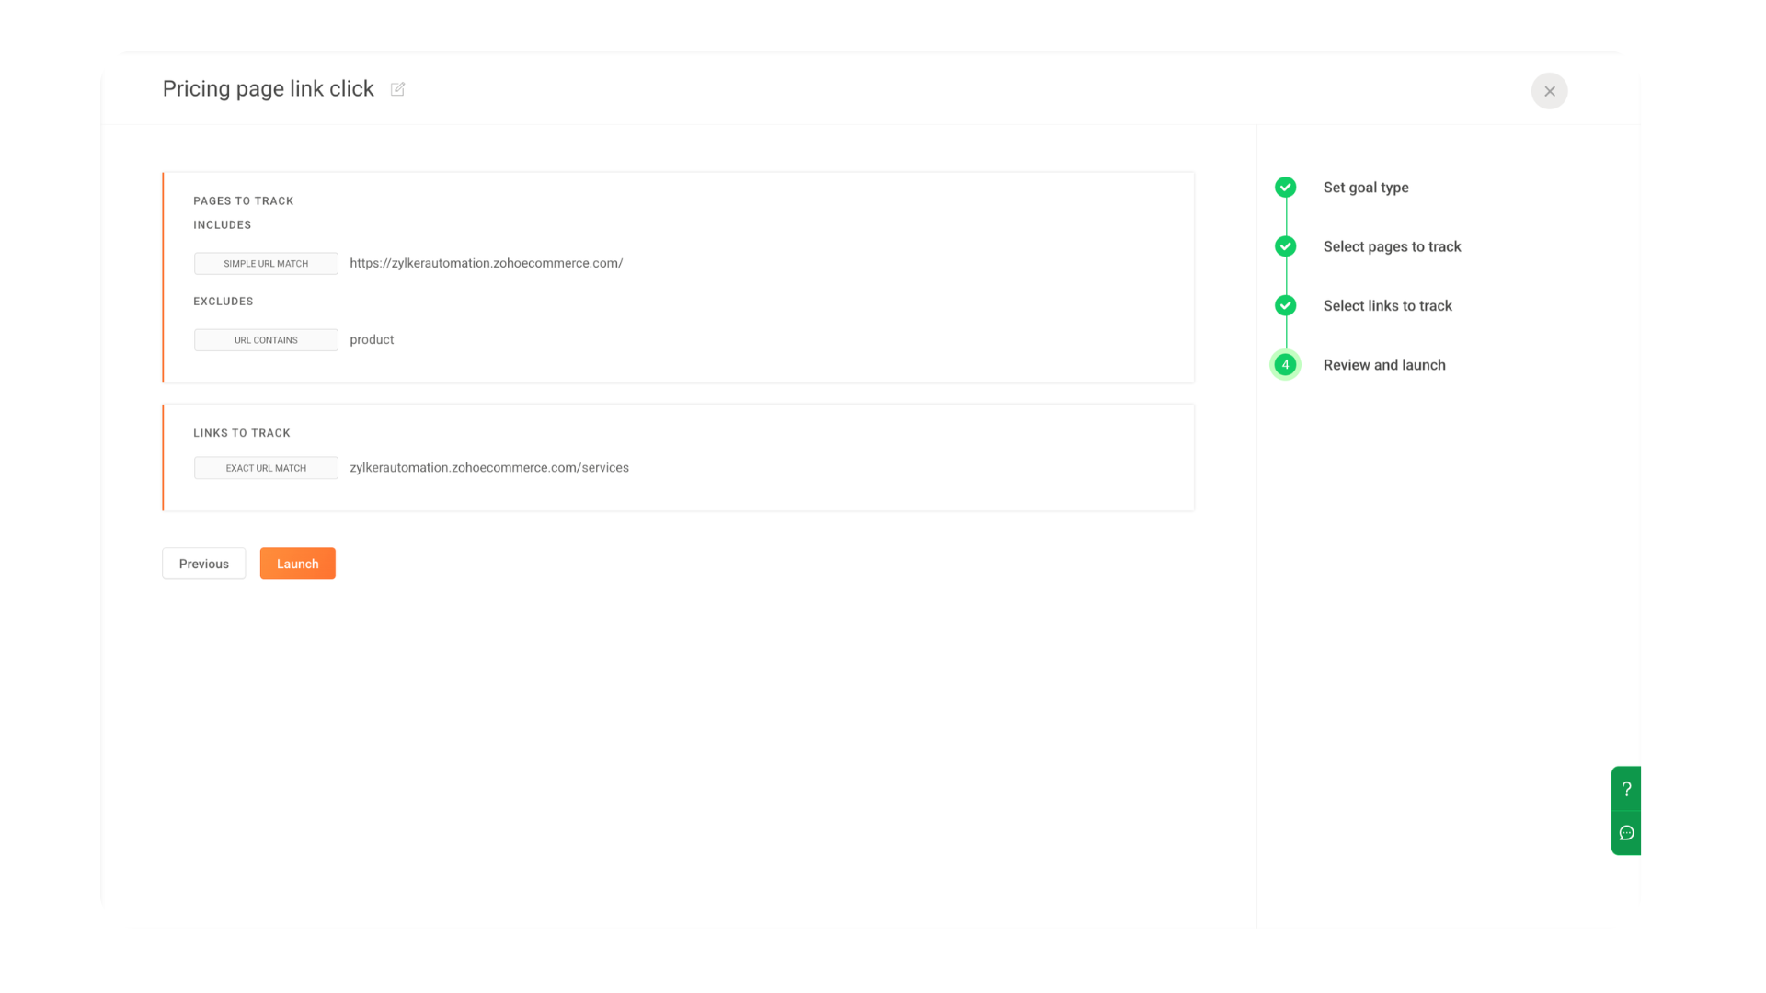Open the help question mark widget
1766x993 pixels.
1626,789
